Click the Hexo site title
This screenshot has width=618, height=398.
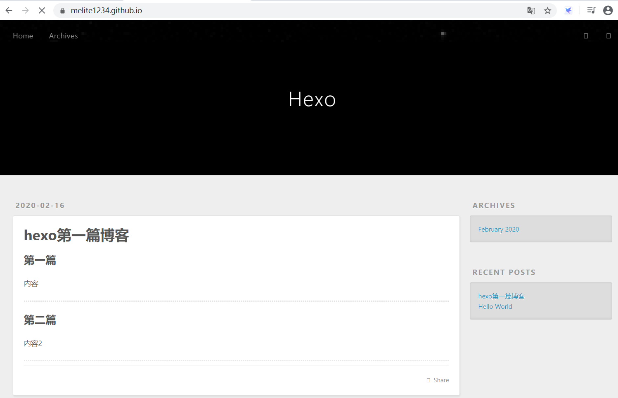coord(312,99)
